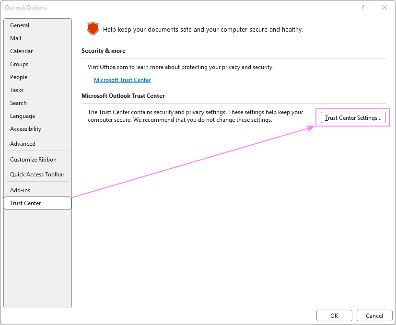Open the People options category
Viewport: 396px width, 325px height.
point(37,77)
